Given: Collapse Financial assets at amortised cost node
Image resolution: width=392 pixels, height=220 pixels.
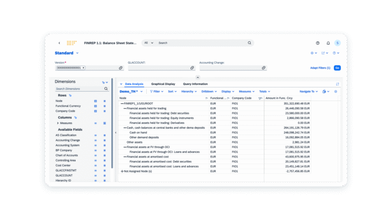Looking at the screenshot, I should click(x=125, y=157).
